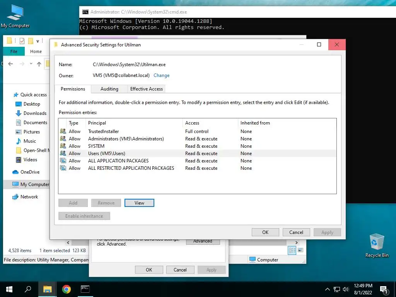
Task: Launch Google Chrome from the taskbar
Action: 67,289
